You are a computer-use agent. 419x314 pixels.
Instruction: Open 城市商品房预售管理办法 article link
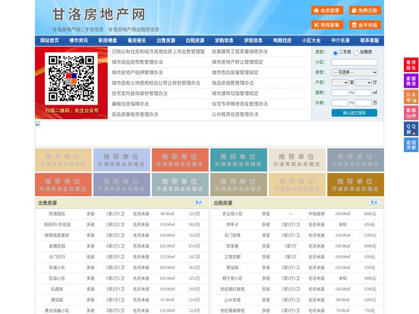137,62
